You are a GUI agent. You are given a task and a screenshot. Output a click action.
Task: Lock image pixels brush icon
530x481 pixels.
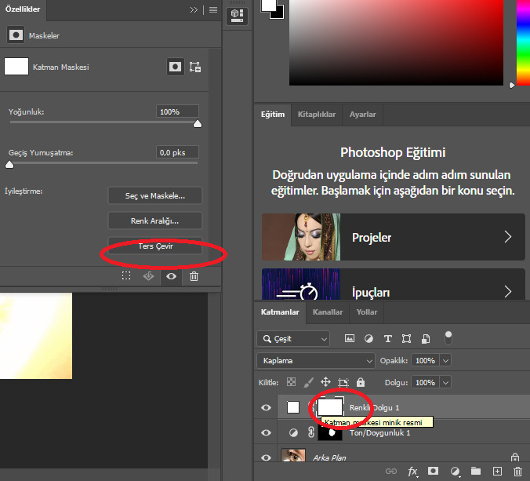pos(308,382)
